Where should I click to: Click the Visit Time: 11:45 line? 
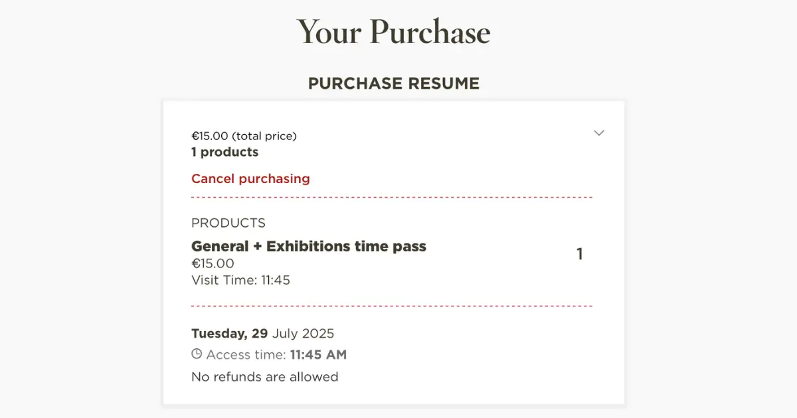click(x=240, y=280)
